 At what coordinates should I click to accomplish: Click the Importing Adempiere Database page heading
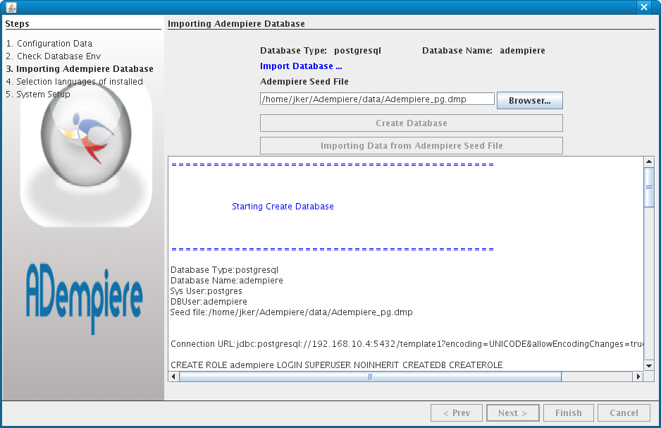[x=236, y=23]
